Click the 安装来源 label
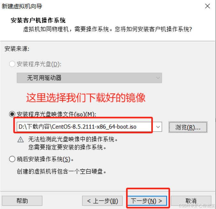Viewport: 216px width, 209px height. [x=17, y=49]
